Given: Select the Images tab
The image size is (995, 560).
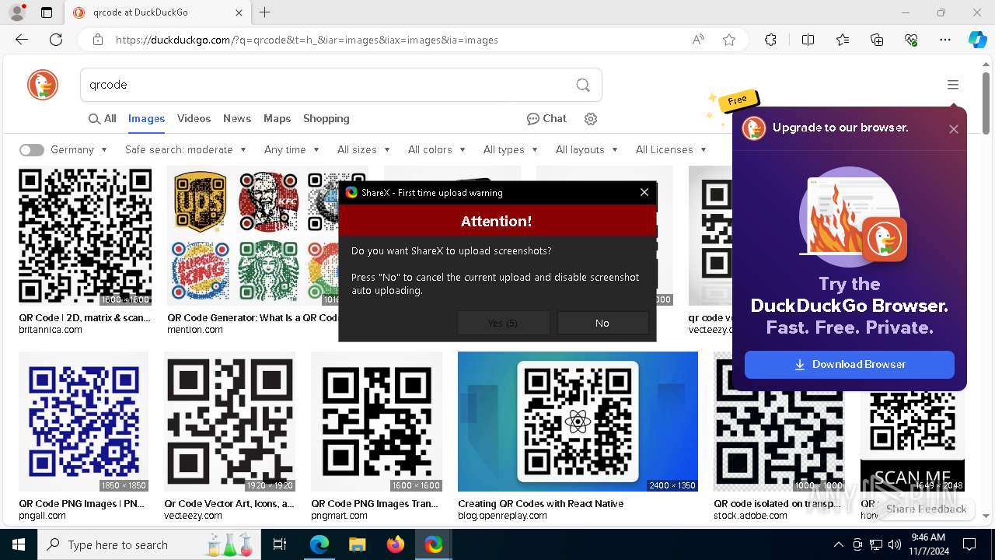Looking at the screenshot, I should pos(146,119).
